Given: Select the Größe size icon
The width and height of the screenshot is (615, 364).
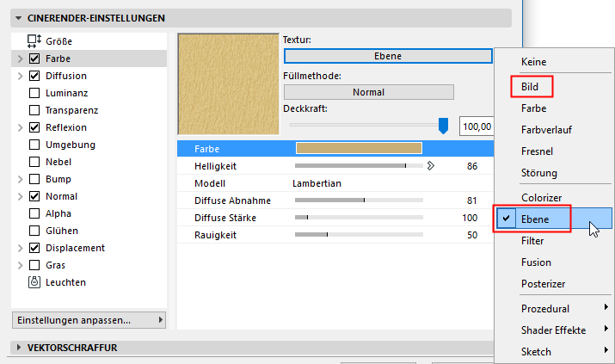Looking at the screenshot, I should [x=34, y=40].
